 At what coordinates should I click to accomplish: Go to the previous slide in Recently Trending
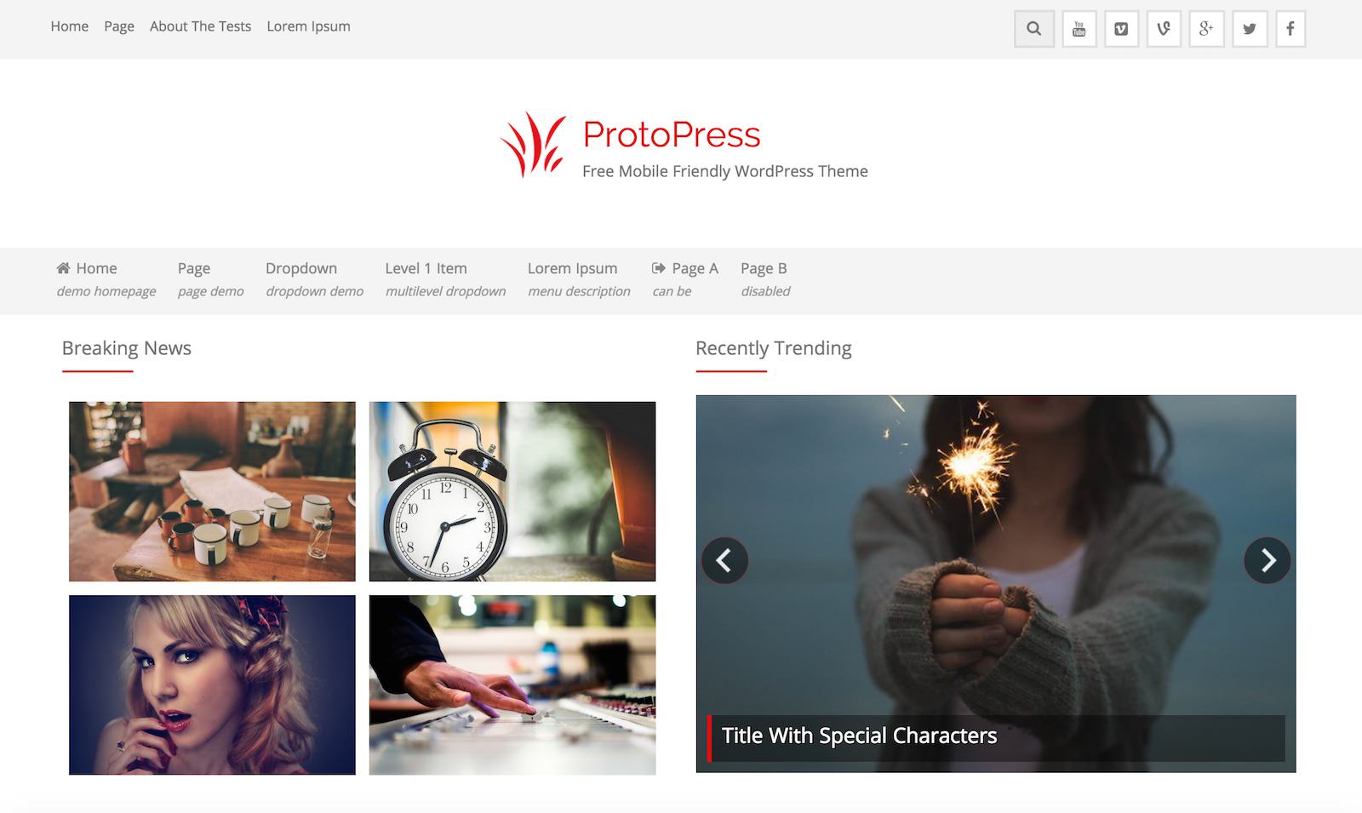coord(724,560)
